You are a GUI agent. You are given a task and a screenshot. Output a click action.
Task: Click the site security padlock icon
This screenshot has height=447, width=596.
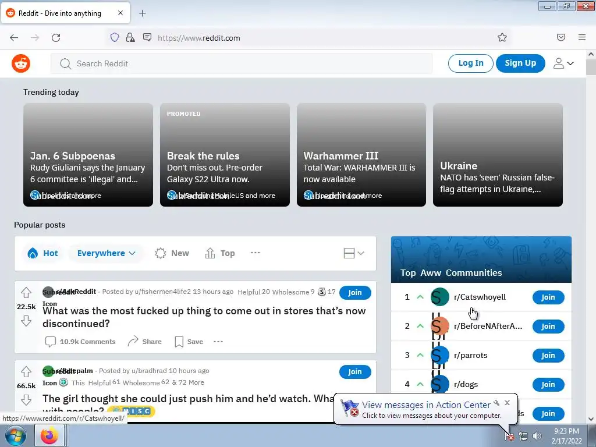(x=130, y=38)
